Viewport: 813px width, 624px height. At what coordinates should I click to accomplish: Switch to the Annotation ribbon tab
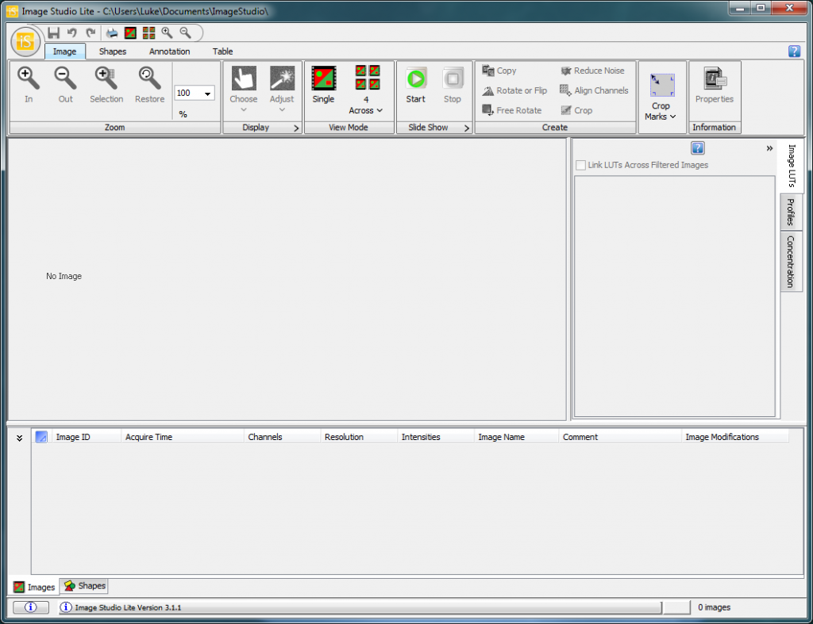pyautogui.click(x=169, y=51)
